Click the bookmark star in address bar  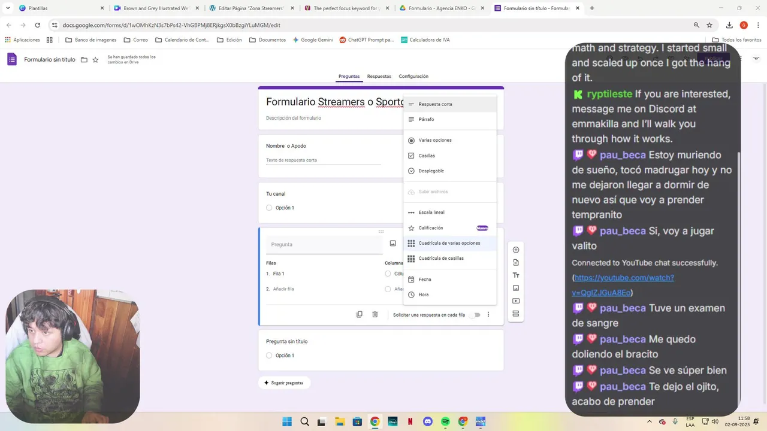pos(709,25)
